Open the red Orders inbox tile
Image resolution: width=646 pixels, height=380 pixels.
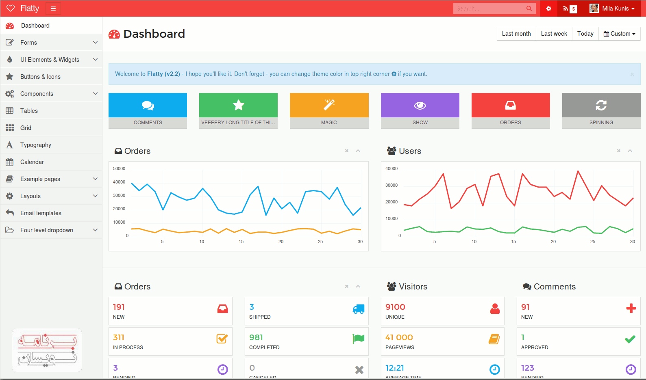(x=510, y=106)
